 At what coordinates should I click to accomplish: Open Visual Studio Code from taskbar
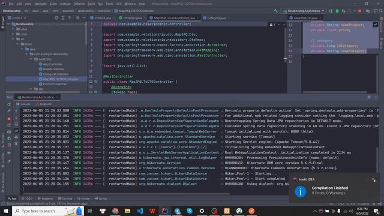[x=140, y=211]
